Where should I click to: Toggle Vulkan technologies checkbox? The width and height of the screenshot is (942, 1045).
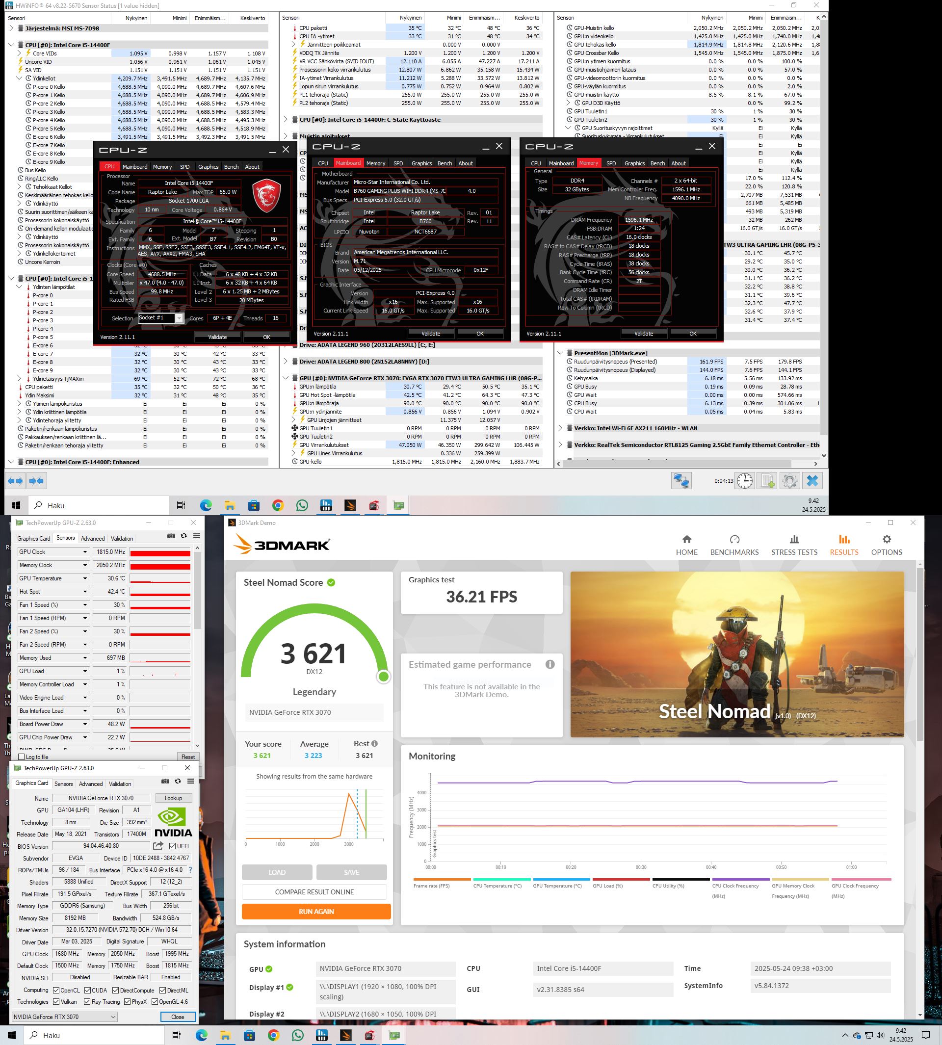click(x=56, y=1001)
